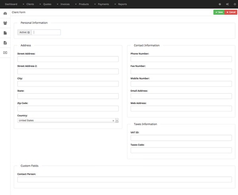The width and height of the screenshot is (238, 195).
Task: Click the City input field
Action: tap(68, 84)
